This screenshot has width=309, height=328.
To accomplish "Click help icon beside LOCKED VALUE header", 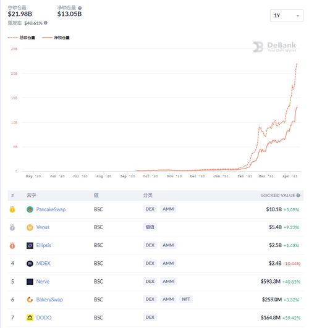I will point(298,195).
